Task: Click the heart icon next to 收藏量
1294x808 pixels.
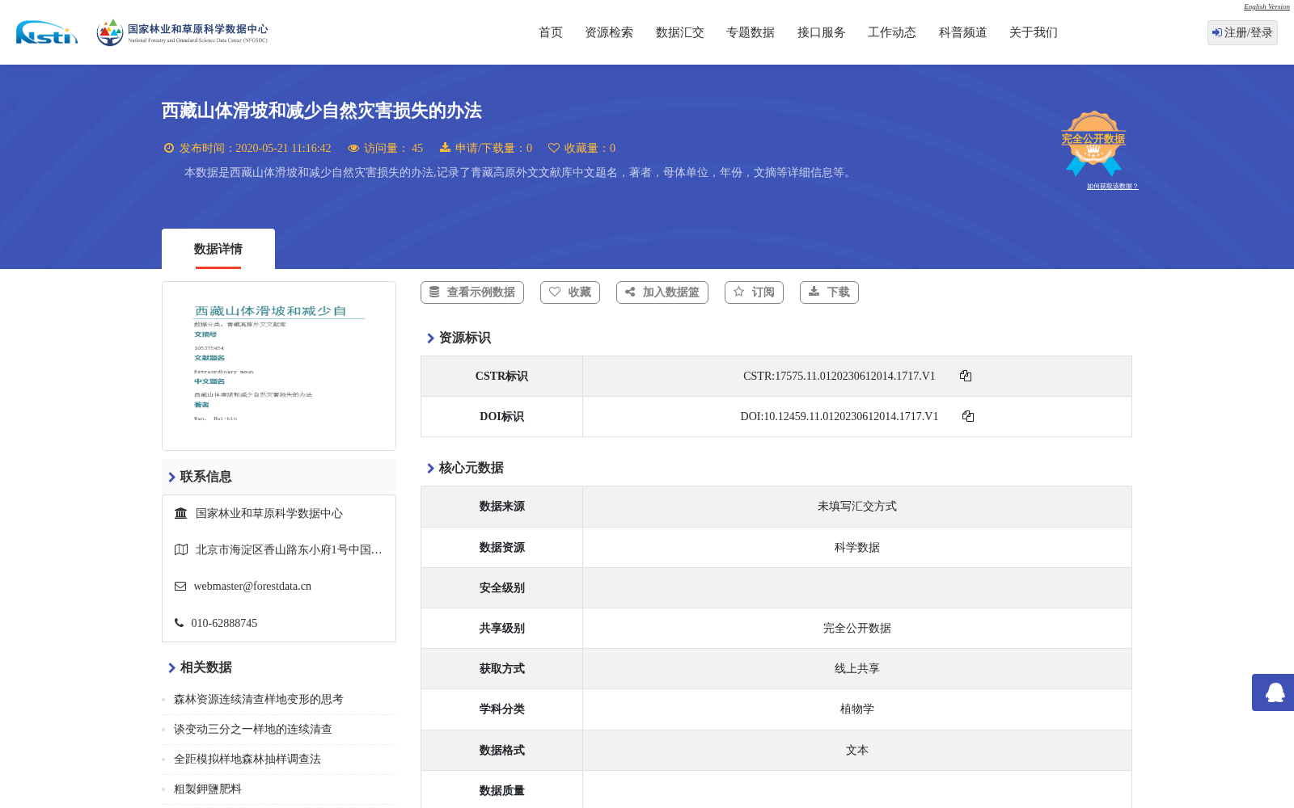Action: [x=554, y=148]
